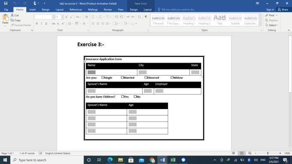The width and height of the screenshot is (292, 164).
Task: Check the Widow checkbox
Action: point(172,77)
